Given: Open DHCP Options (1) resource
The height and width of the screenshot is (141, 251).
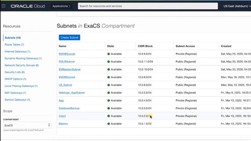Looking at the screenshot, I should [x=15, y=79].
